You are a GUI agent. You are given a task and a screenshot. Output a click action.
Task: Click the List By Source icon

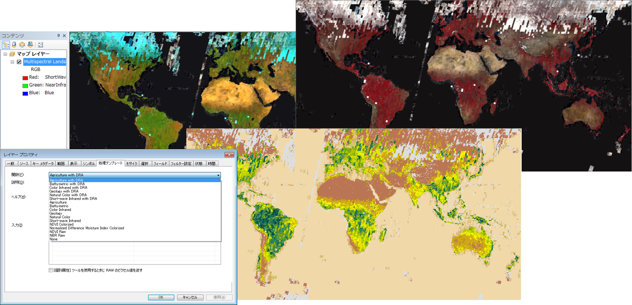coord(14,45)
